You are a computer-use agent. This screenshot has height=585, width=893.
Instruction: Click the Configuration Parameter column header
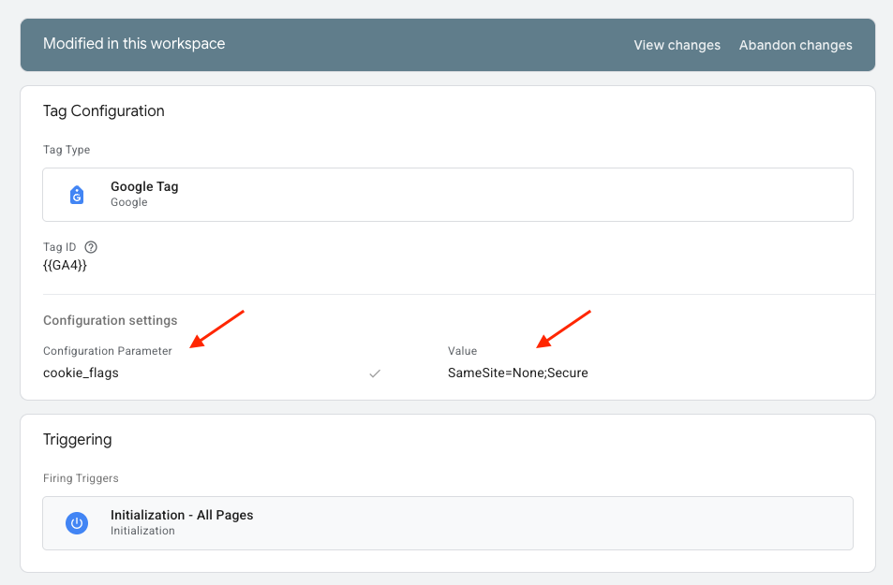click(x=108, y=351)
